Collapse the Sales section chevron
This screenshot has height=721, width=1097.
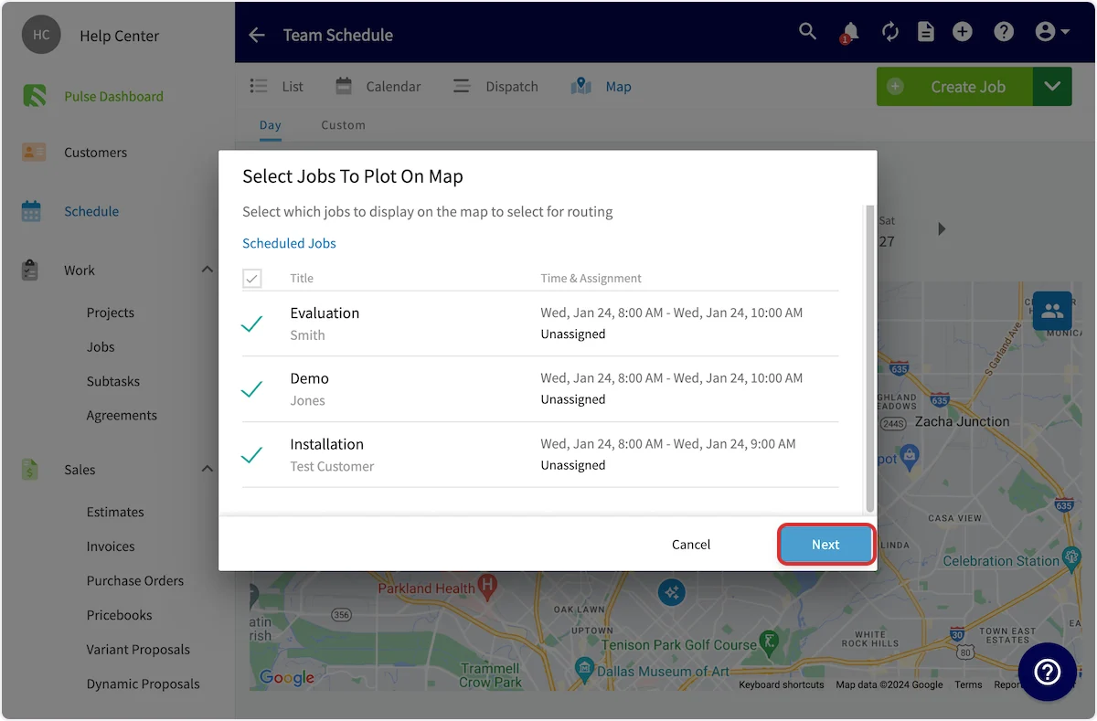(x=207, y=469)
